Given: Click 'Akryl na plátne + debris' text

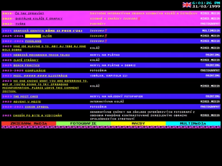Looking at the screenshot, I should 113,65.
